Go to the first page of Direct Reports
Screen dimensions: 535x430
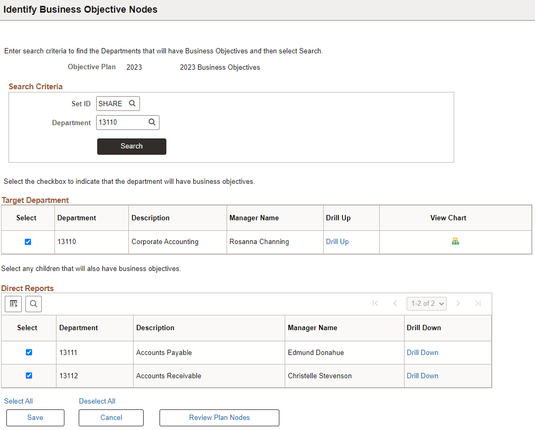tap(376, 303)
